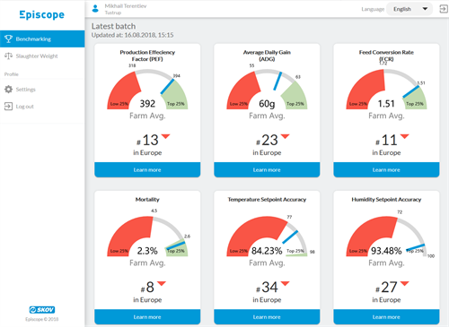Click red down arrow next to #27
The width and height of the screenshot is (449, 327).
pyautogui.click(x=405, y=283)
